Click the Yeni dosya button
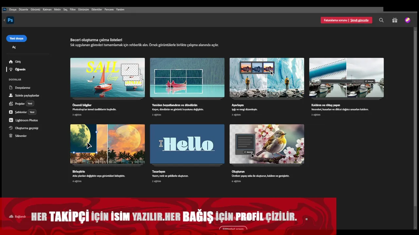This screenshot has height=235, width=419. point(16,39)
